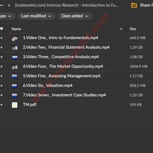Open thumbnail of 7.Video Seven Investment Case Studies
The width and height of the screenshot is (153, 153).
click(15, 95)
